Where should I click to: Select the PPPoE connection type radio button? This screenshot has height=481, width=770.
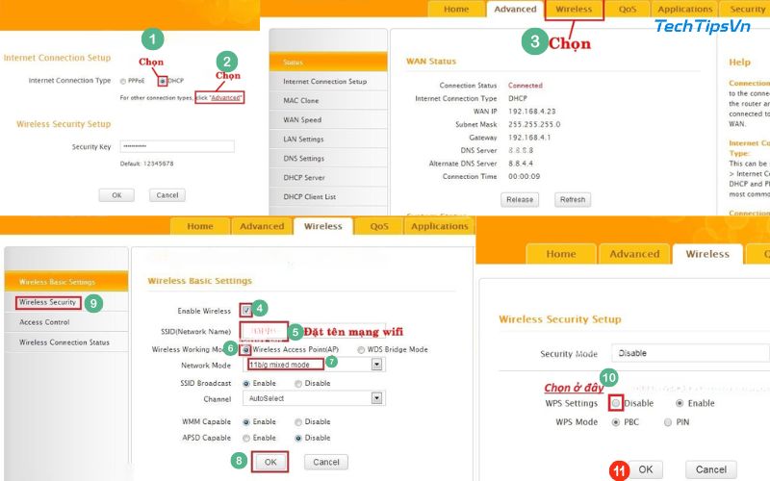pyautogui.click(x=123, y=81)
